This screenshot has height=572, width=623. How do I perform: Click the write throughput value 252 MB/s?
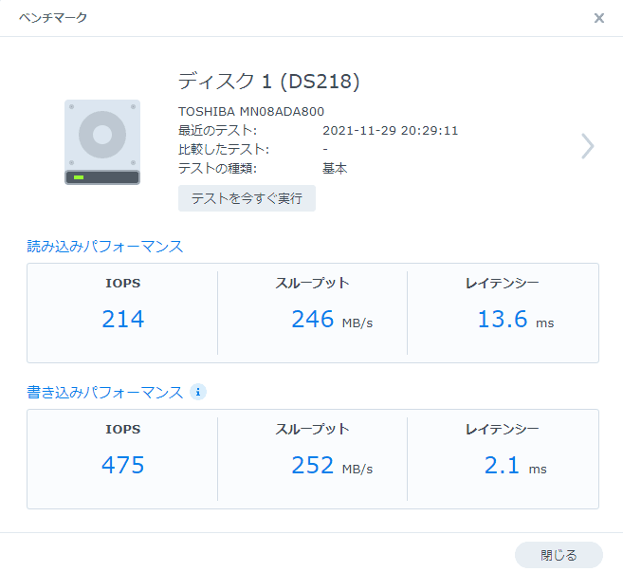pyautogui.click(x=331, y=467)
